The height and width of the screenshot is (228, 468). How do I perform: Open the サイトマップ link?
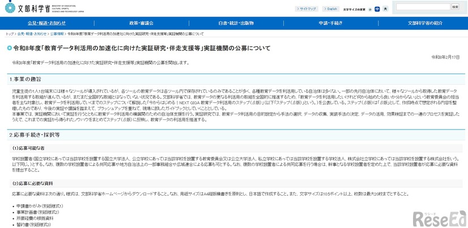(307, 9)
